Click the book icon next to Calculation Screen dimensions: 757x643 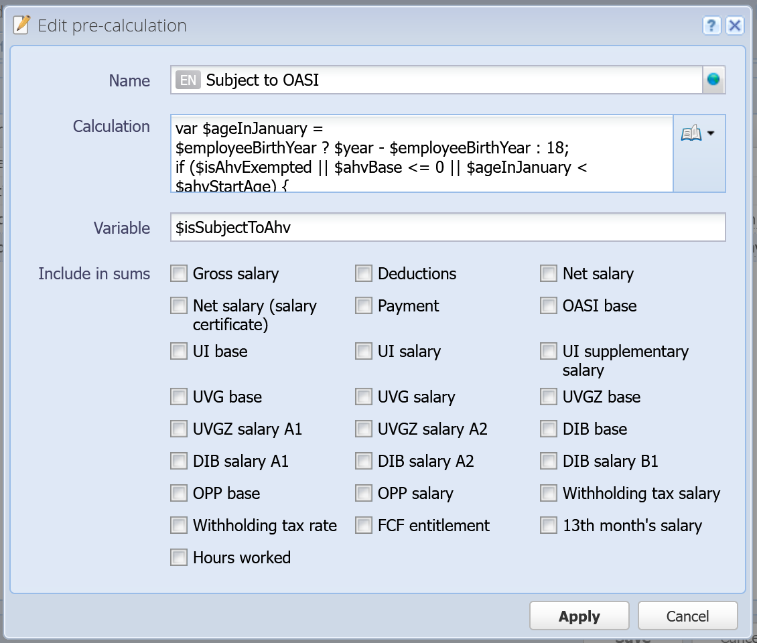pos(691,133)
